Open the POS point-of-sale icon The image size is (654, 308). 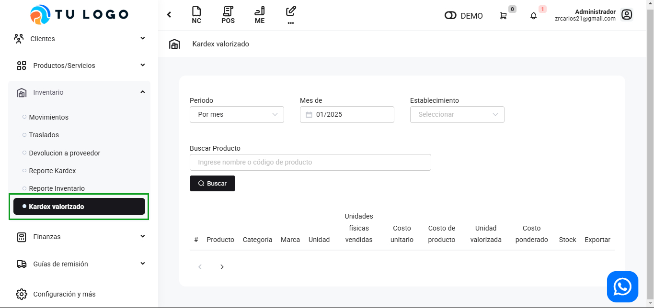(x=228, y=15)
